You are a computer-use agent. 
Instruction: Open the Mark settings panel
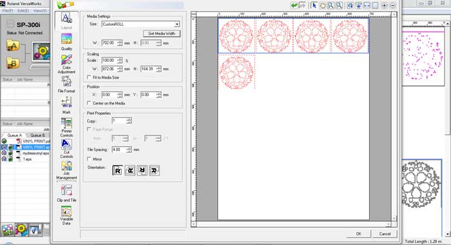coord(66,105)
